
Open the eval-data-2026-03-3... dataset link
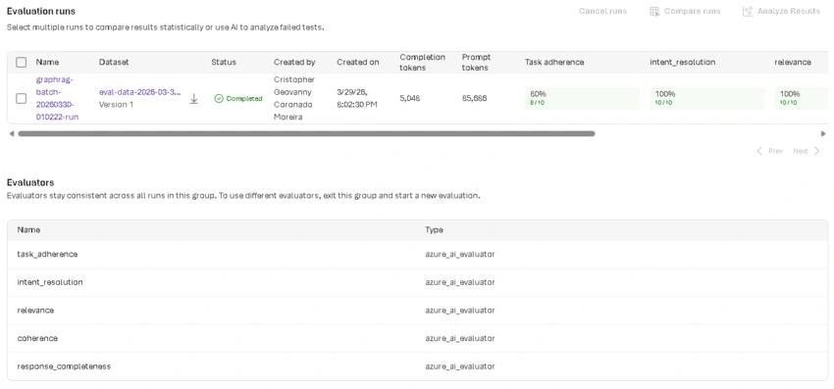[140, 92]
